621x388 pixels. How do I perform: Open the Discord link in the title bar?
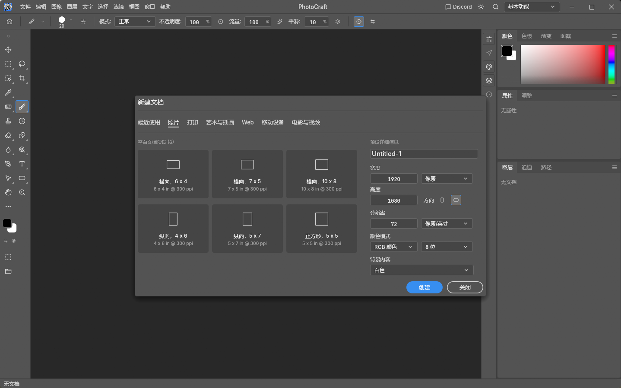(459, 7)
